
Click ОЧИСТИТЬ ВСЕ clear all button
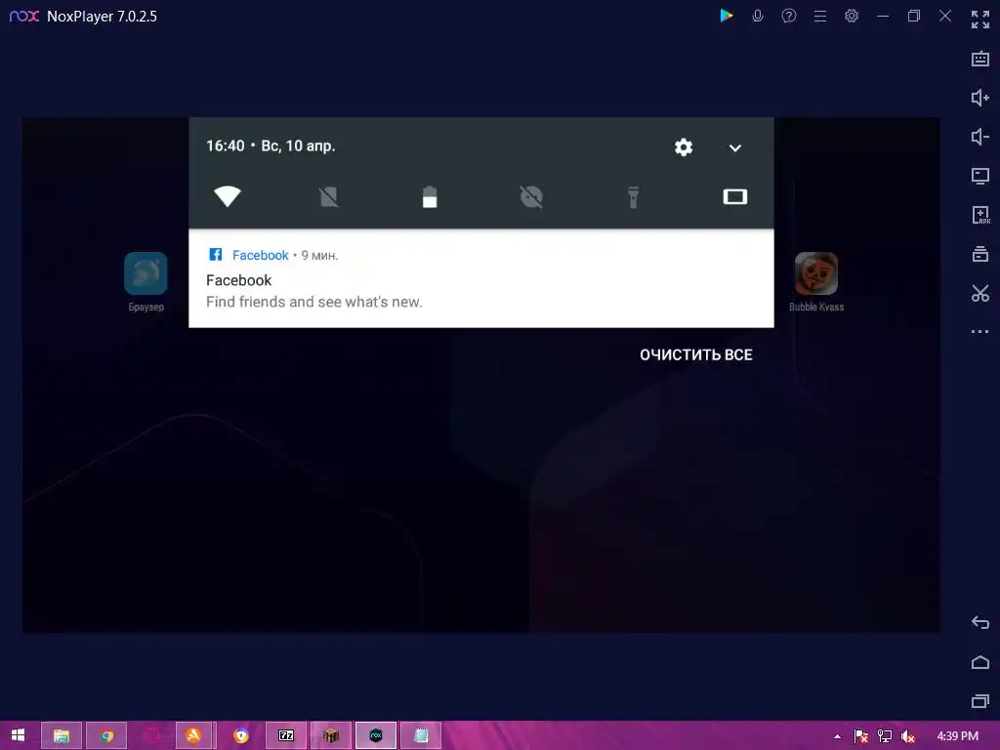click(x=696, y=355)
